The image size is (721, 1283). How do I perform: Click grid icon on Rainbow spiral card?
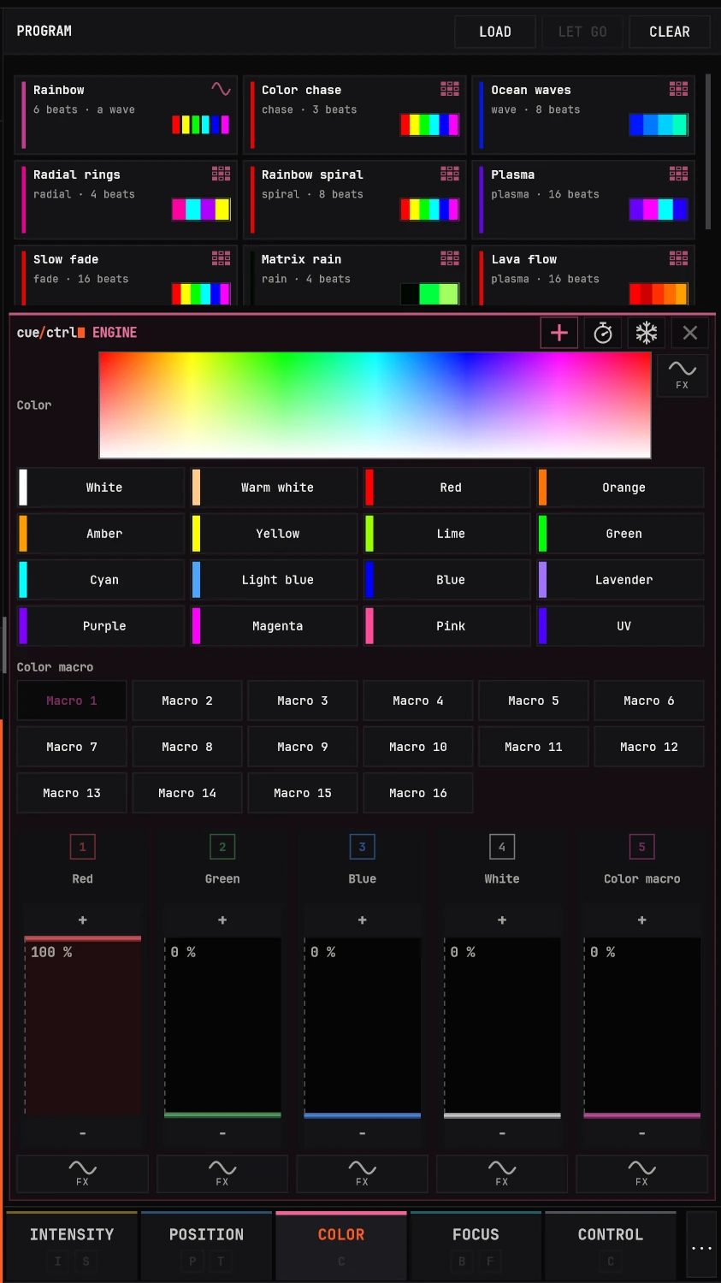pos(450,174)
